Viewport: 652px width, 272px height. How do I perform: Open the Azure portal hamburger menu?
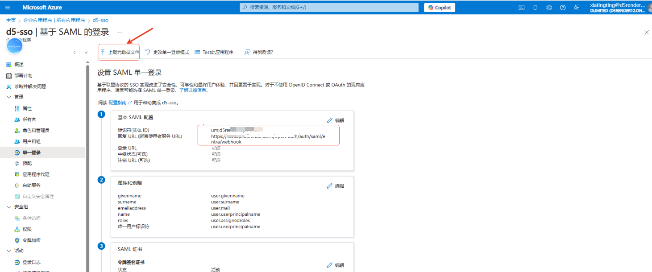pyautogui.click(x=8, y=8)
